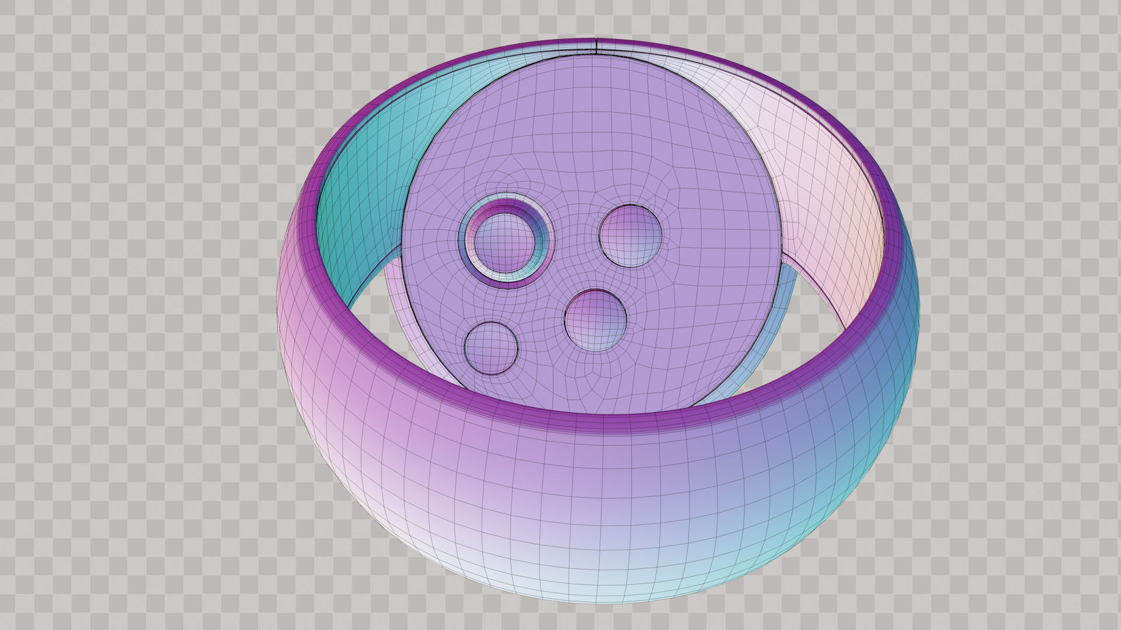The height and width of the screenshot is (630, 1121).
Task: Click the lower-center round dimple on the disc
Action: (596, 320)
